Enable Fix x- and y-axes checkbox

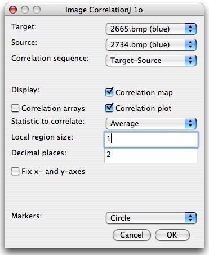click(15, 171)
